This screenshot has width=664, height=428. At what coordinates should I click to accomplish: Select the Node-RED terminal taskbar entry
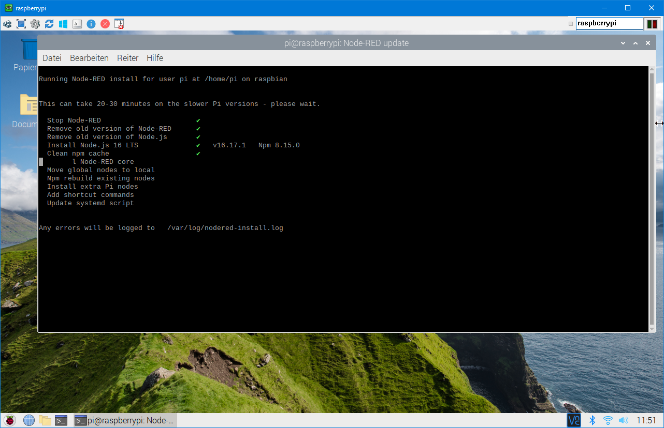125,420
